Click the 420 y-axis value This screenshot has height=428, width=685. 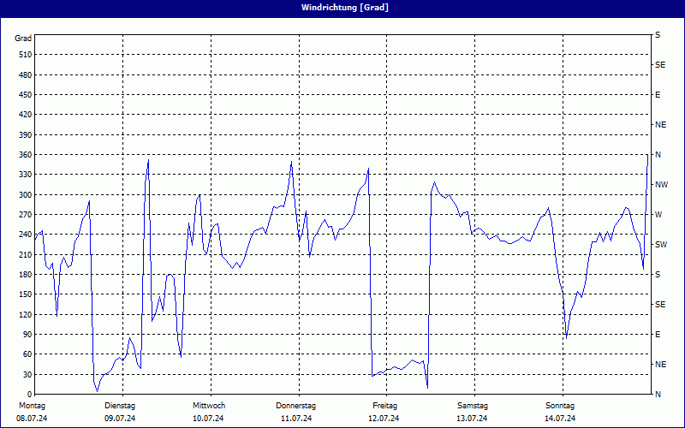(26, 115)
